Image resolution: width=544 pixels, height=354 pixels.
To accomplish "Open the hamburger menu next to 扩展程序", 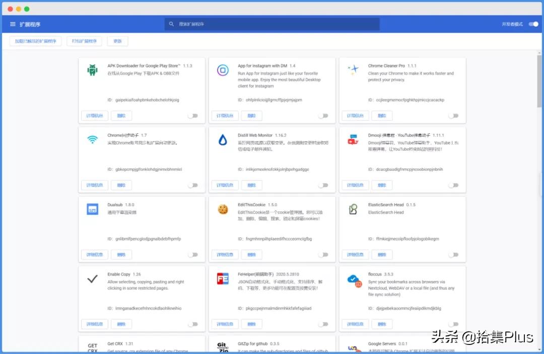I will [x=13, y=24].
